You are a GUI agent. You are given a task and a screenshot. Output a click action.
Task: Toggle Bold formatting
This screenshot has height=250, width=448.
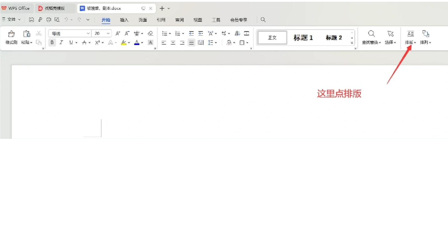[52, 43]
